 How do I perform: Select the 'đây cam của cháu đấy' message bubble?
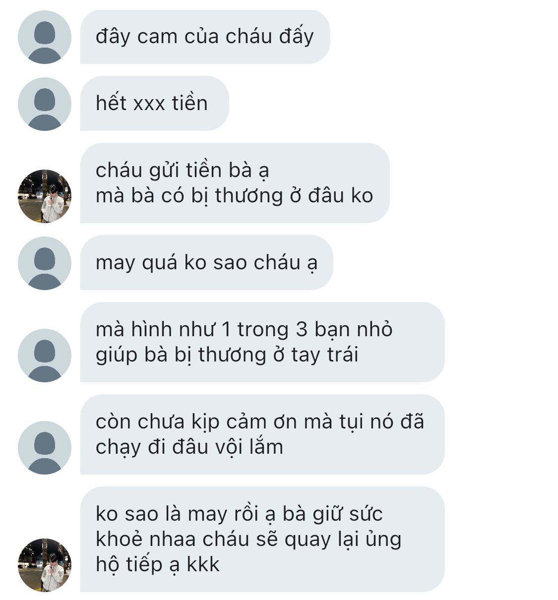205,37
